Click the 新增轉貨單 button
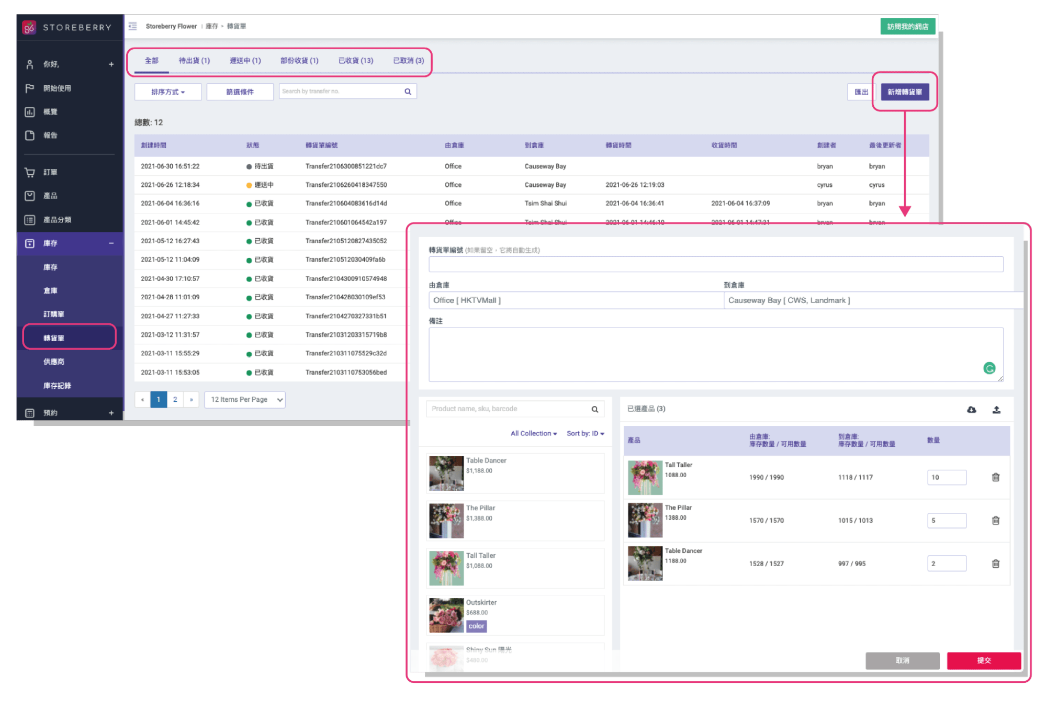The image size is (1046, 709). 905,92
